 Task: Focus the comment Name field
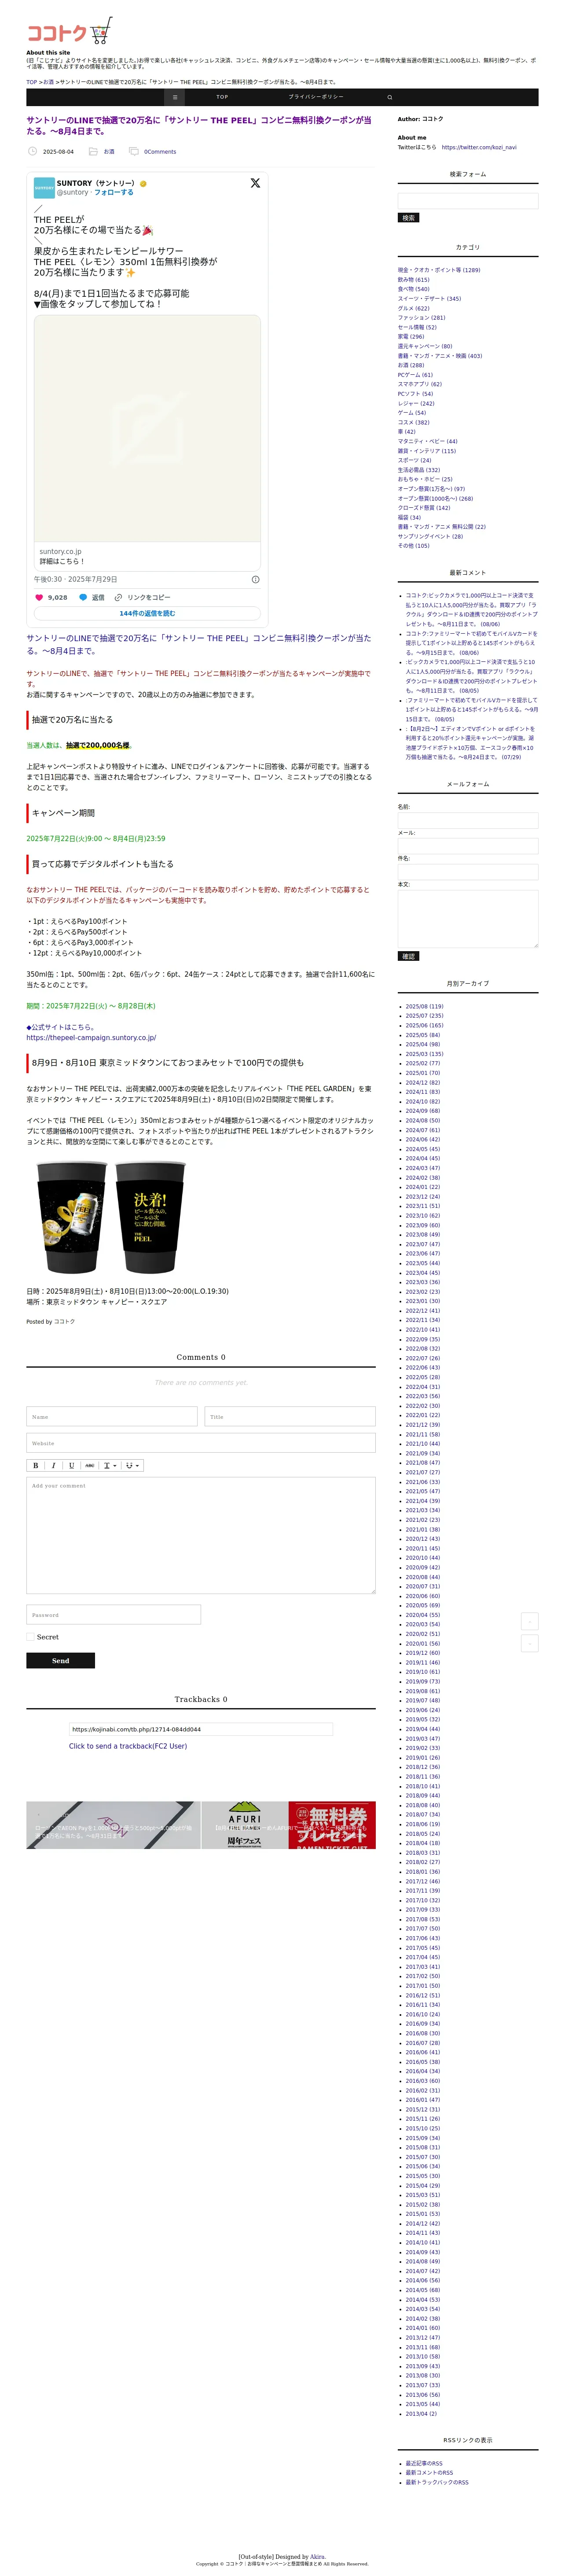pyautogui.click(x=112, y=1416)
